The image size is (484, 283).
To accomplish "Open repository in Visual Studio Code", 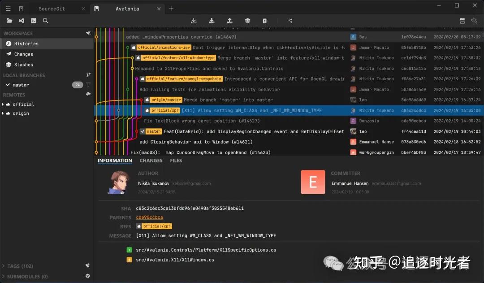I will point(22,21).
